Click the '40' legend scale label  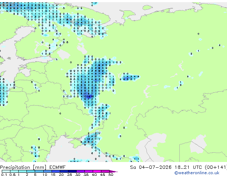94,175
